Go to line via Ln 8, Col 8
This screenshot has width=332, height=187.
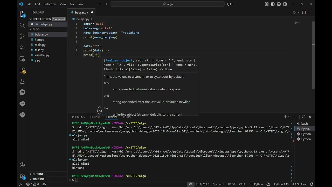(x=203, y=184)
